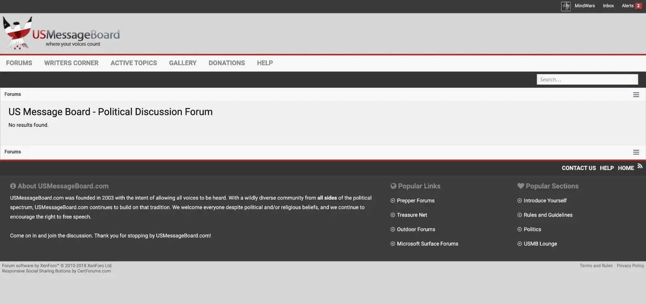The height and width of the screenshot is (304, 646).
Task: Click inside the Search field
Action: coord(587,80)
